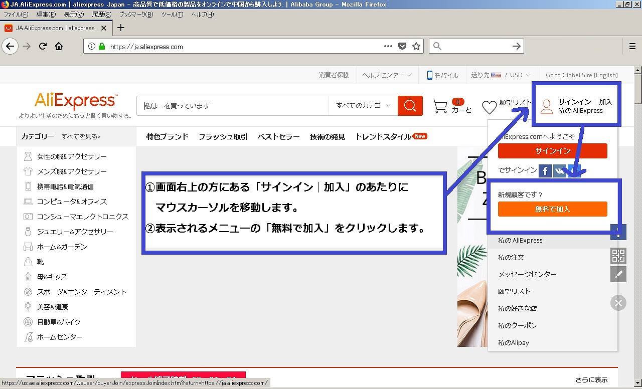Click the pencil feedback floating icon
Image resolution: width=642 pixels, height=389 pixels.
[618, 274]
